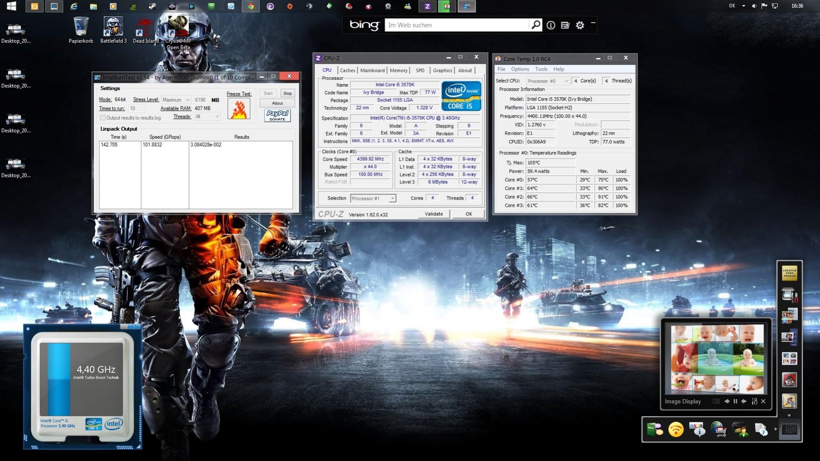Select the Dead Island desktop shortcut

coord(145,30)
